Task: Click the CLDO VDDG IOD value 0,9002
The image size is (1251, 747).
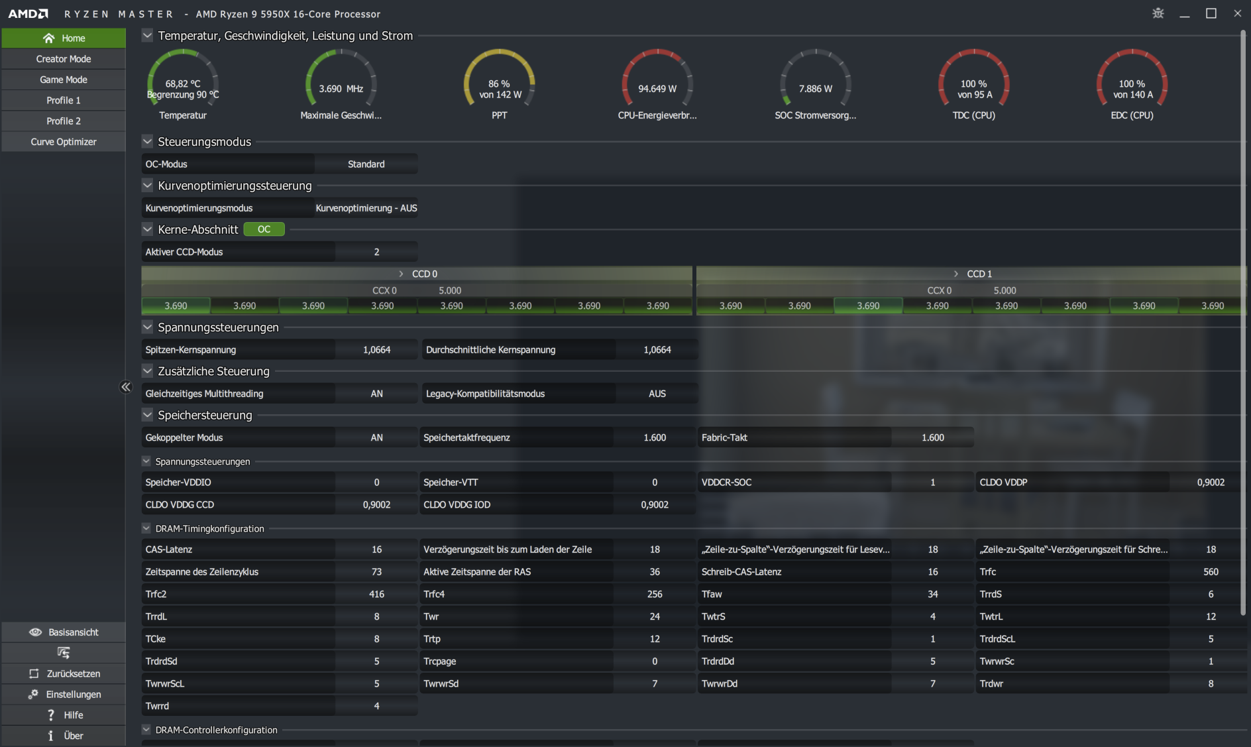Action: [x=655, y=505]
